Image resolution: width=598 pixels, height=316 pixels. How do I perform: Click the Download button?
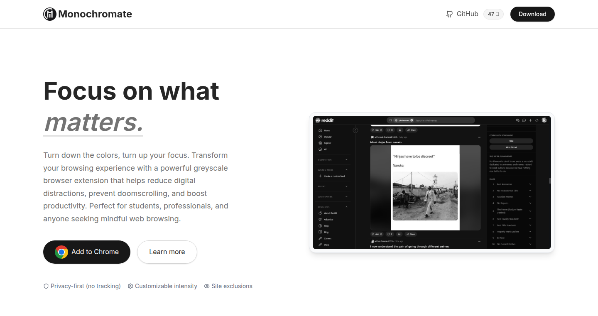pos(532,14)
